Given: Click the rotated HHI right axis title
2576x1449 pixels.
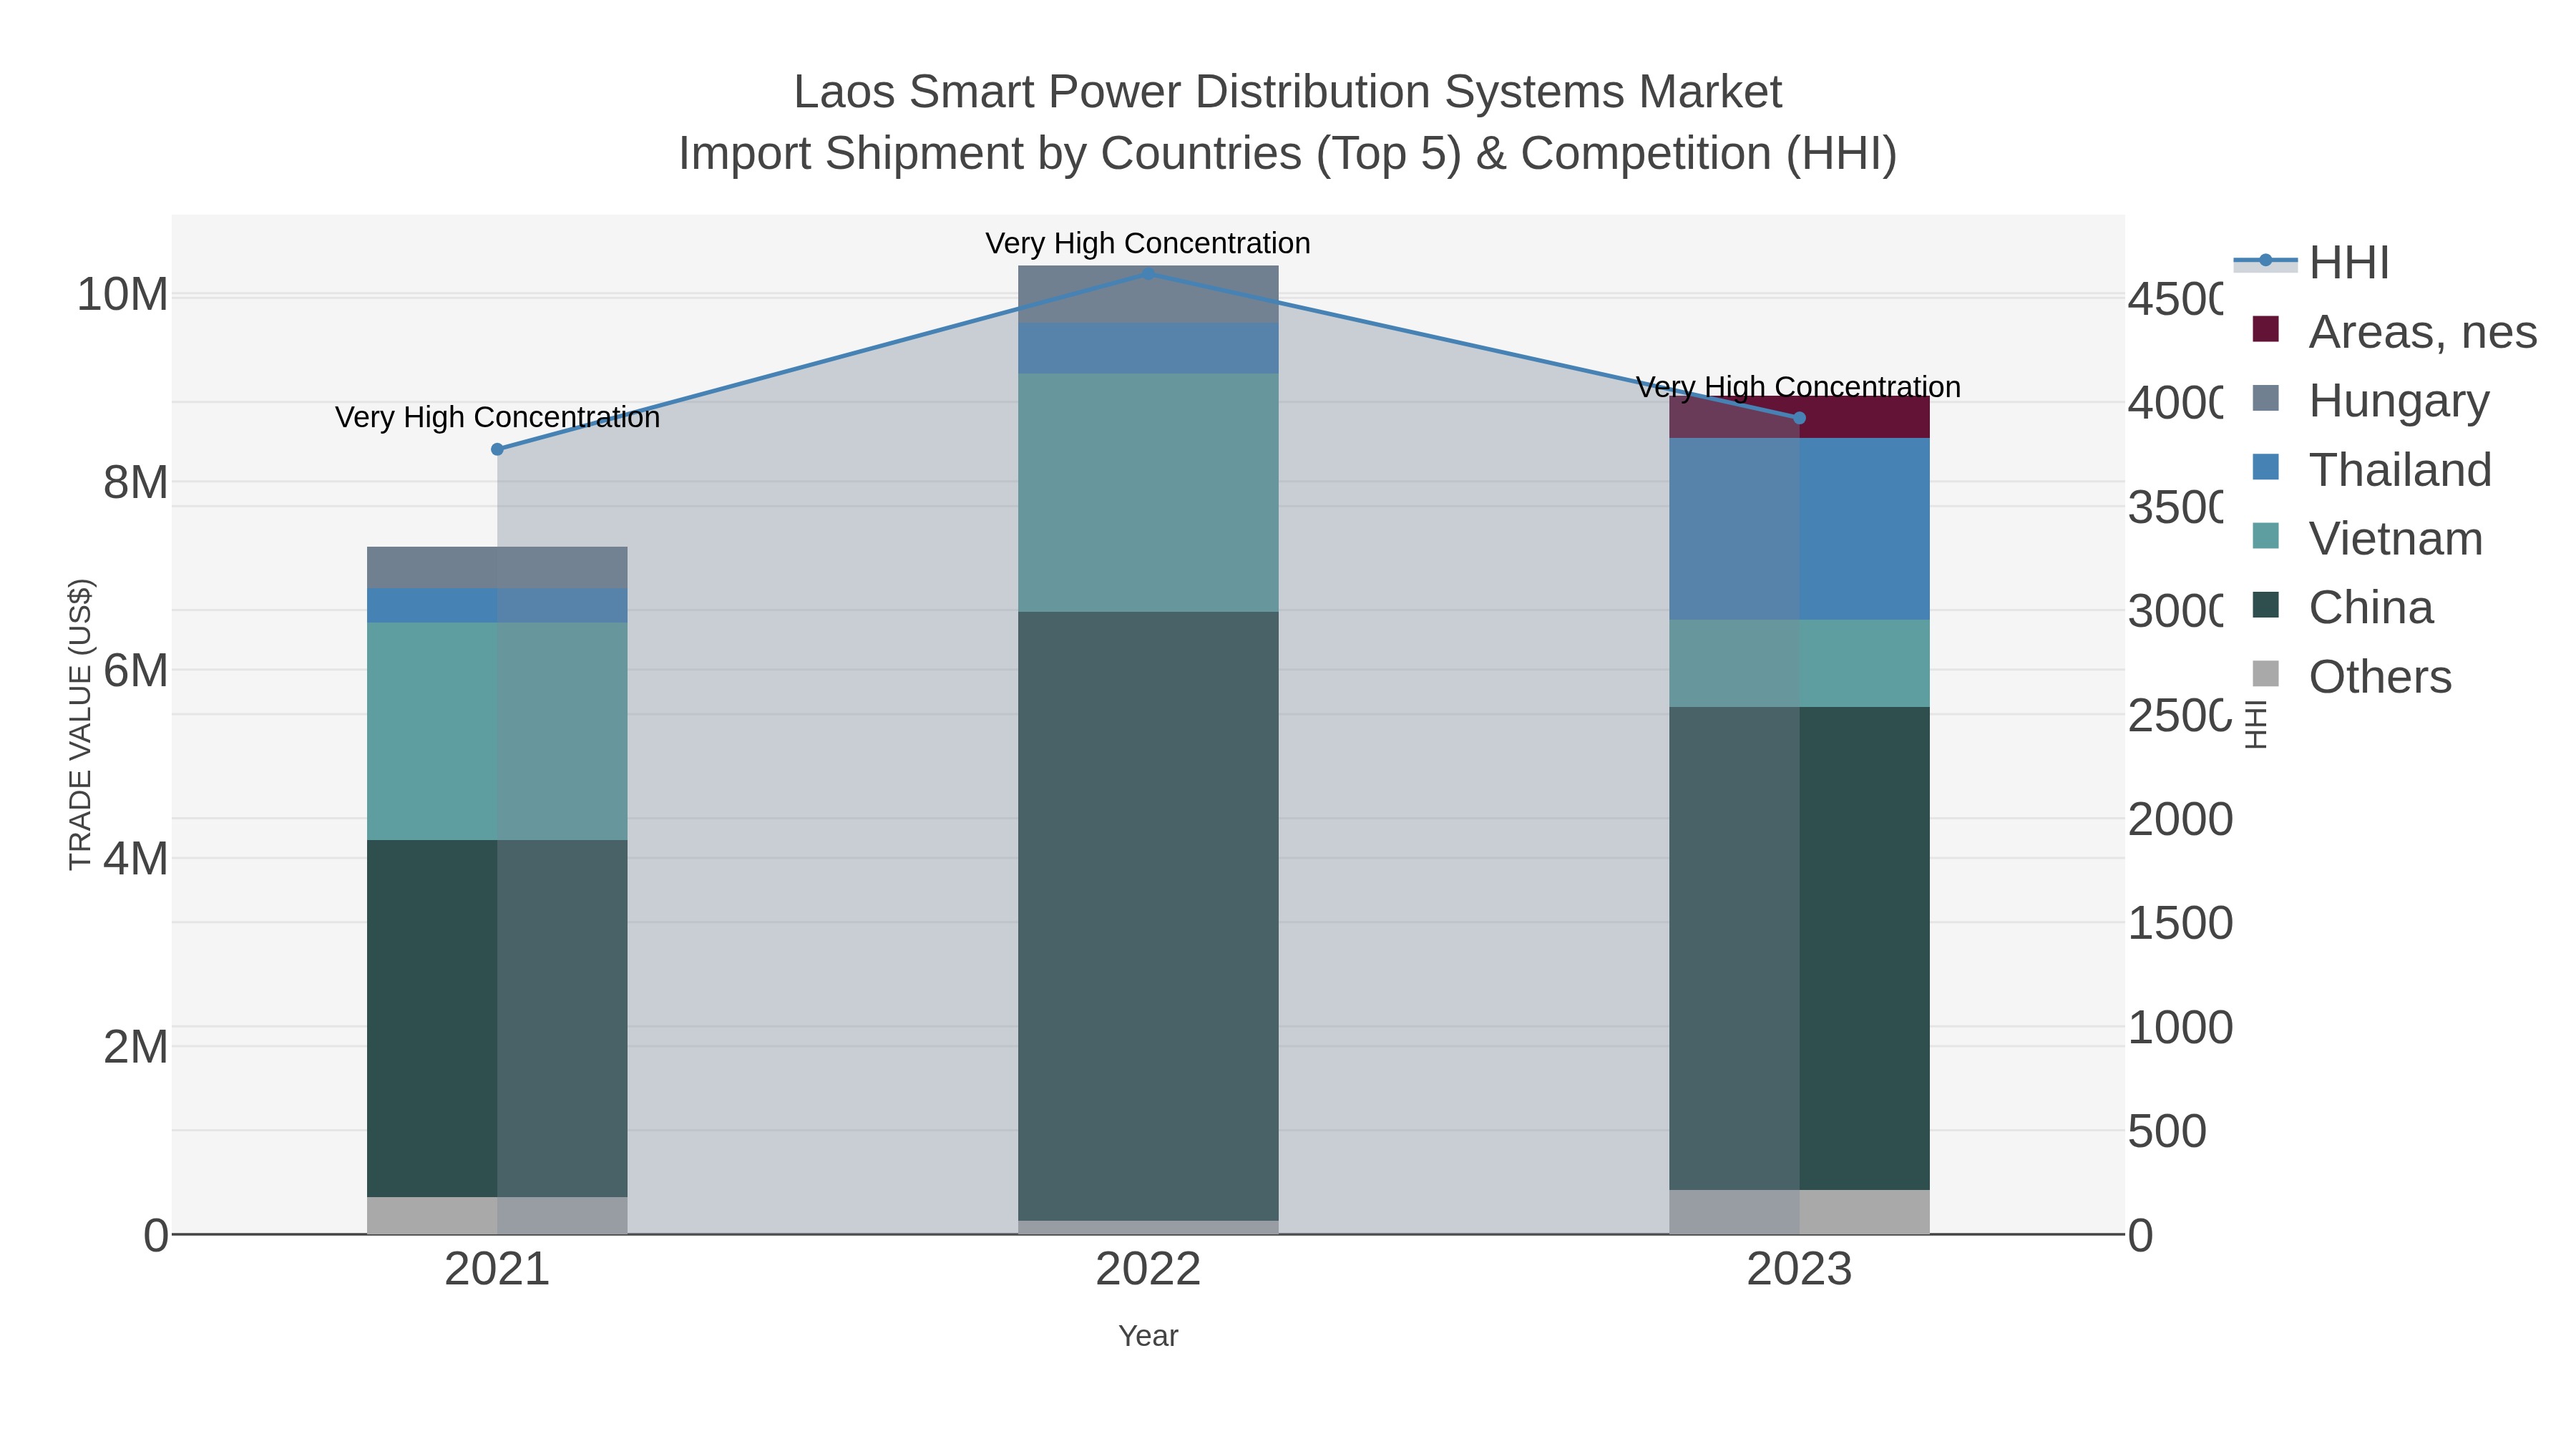Looking at the screenshot, I should pyautogui.click(x=2256, y=724).
